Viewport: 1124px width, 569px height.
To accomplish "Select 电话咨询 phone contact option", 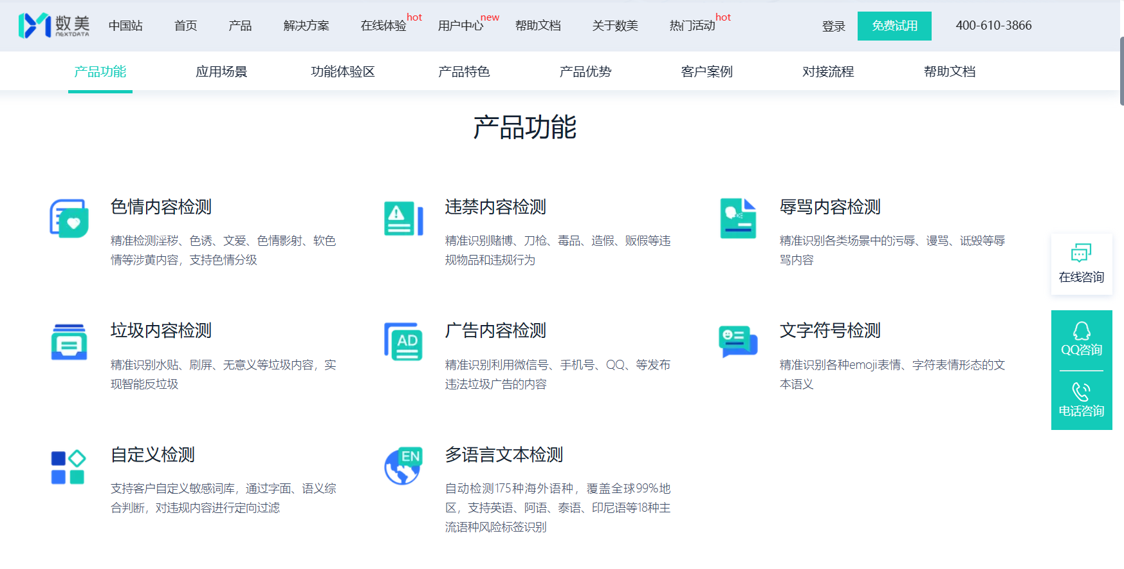I will point(1081,400).
